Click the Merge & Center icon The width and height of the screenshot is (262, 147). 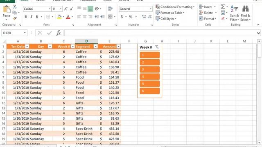(x=110, y=16)
